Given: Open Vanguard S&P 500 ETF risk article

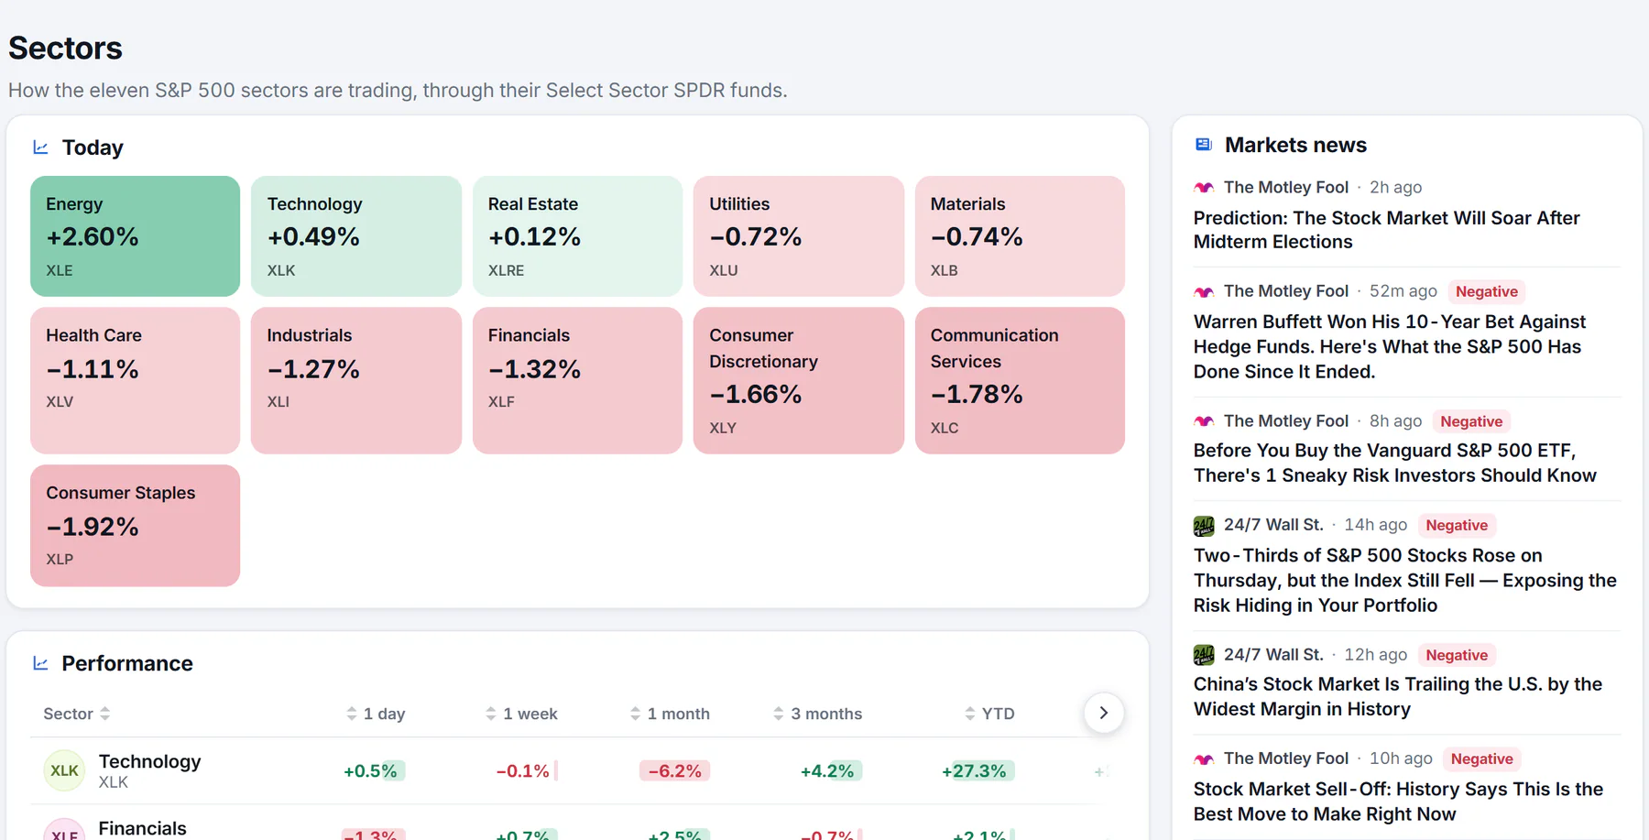Looking at the screenshot, I should click(x=1394, y=463).
